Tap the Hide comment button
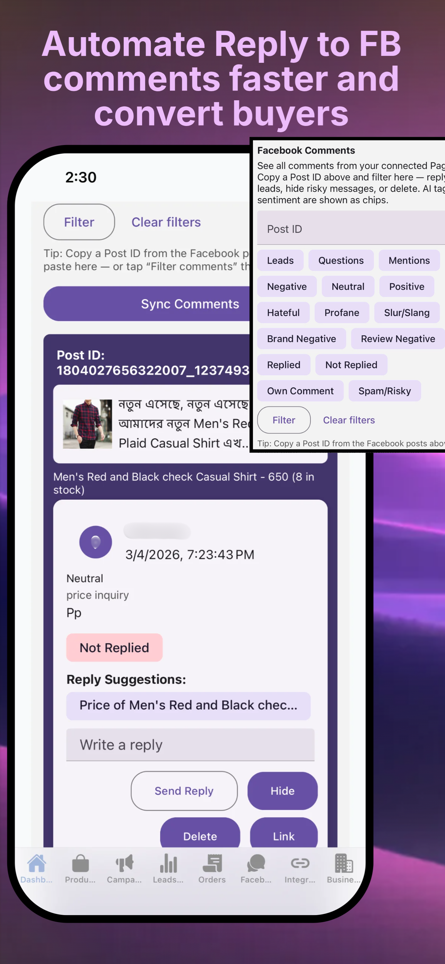 282,791
